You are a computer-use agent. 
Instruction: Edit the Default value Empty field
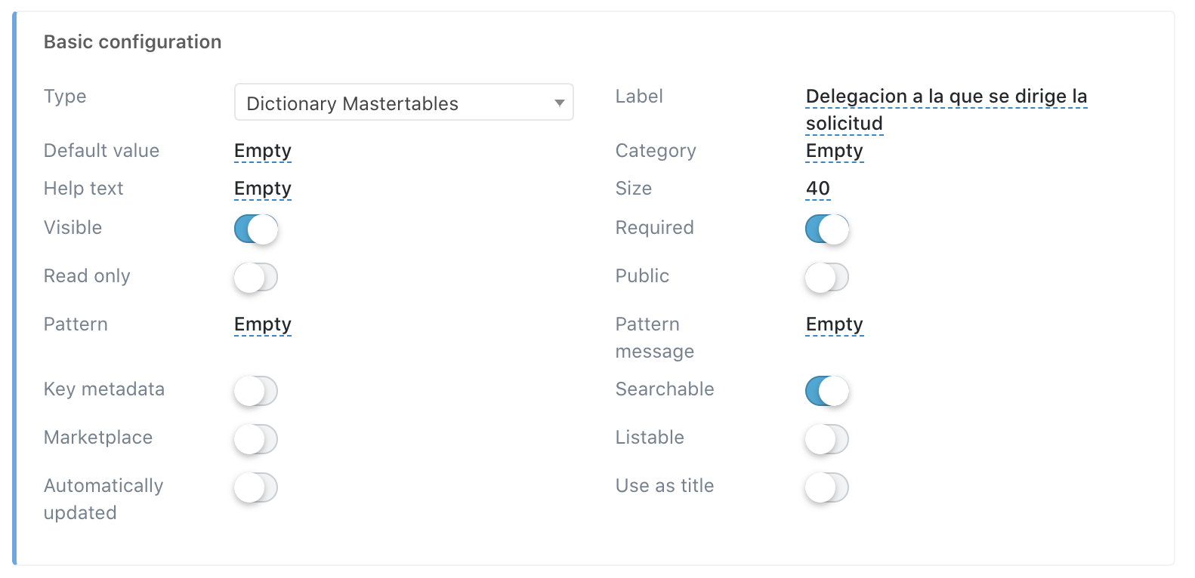point(263,151)
